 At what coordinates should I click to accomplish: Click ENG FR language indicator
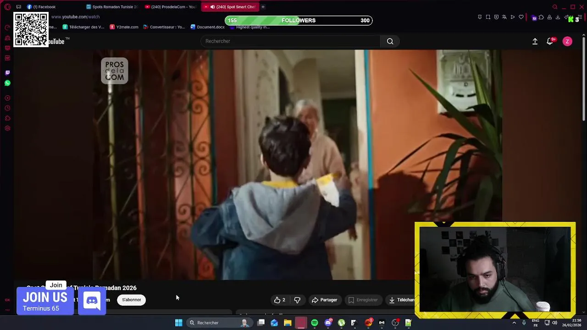coord(535,323)
